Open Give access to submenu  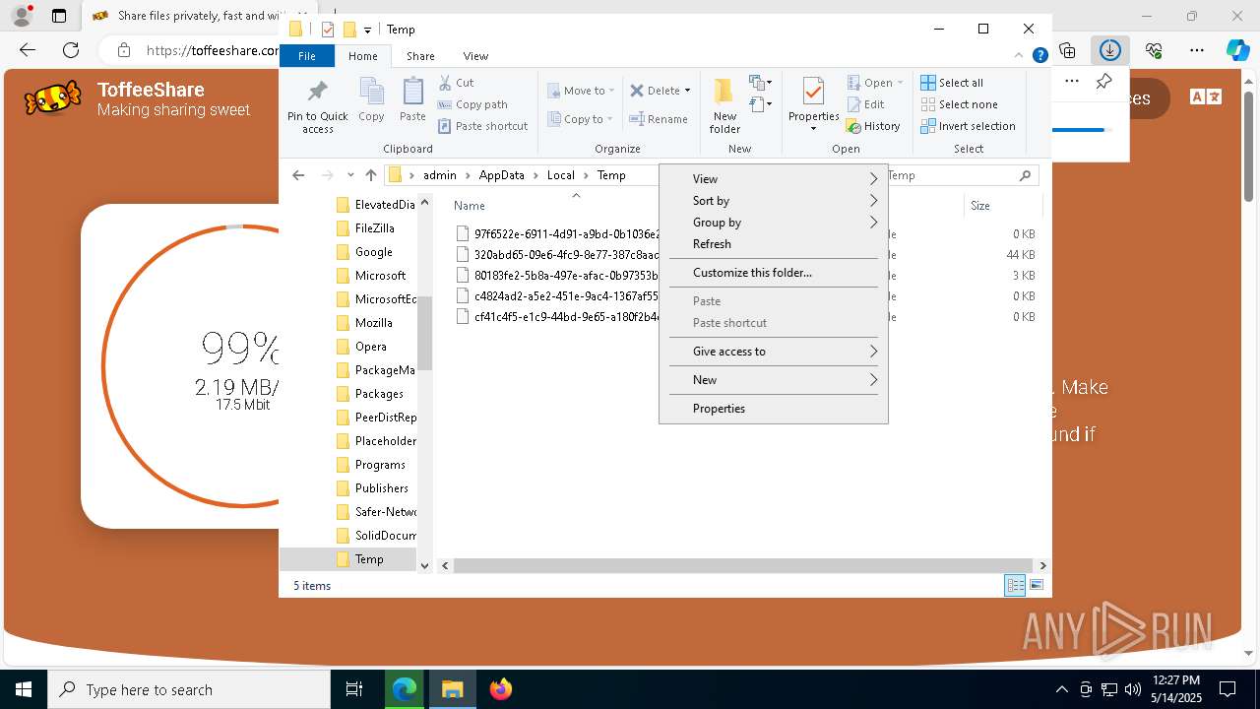click(x=774, y=352)
